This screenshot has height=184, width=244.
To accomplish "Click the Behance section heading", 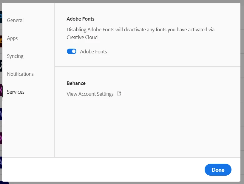I will [76, 83].
